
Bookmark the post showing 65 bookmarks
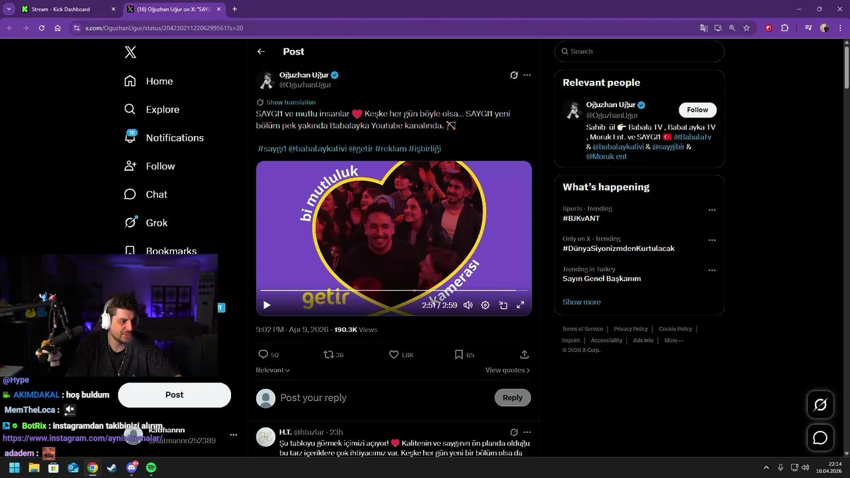[464, 355]
